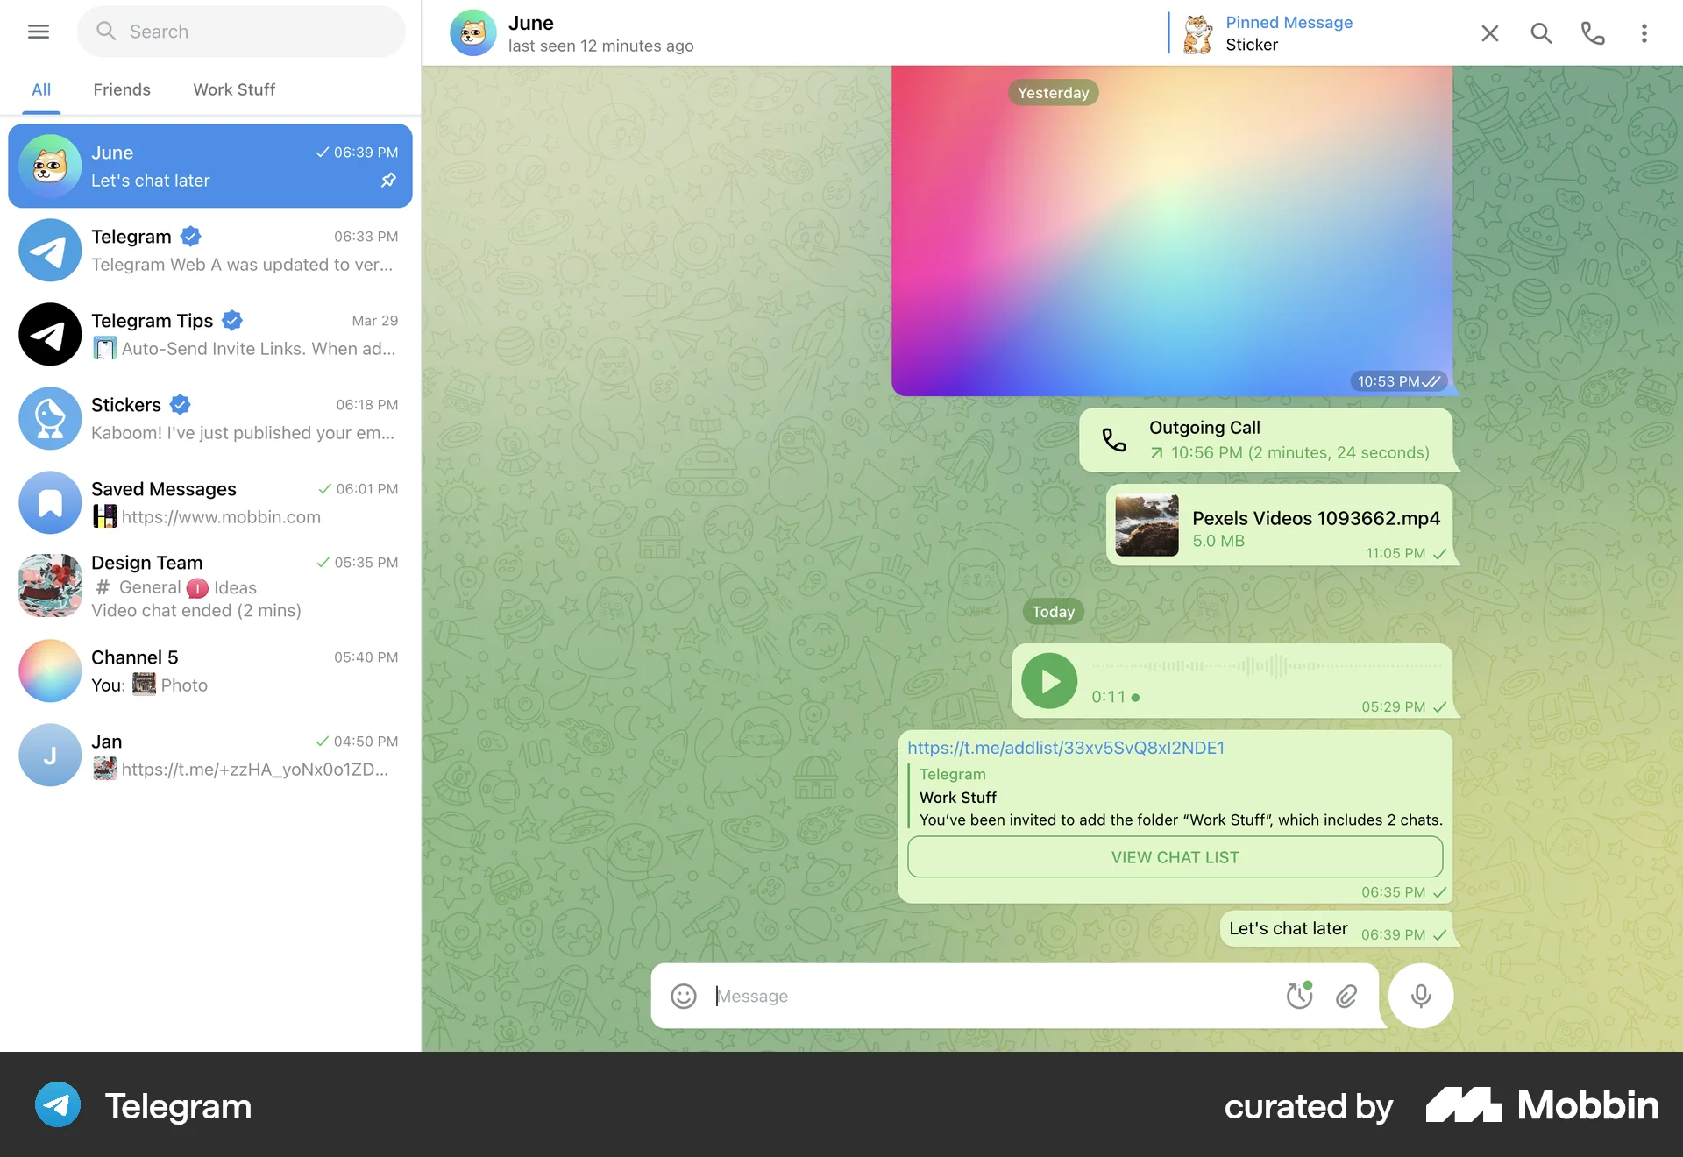Click the Message input field
The height and width of the screenshot is (1157, 1683).
pos(964,996)
